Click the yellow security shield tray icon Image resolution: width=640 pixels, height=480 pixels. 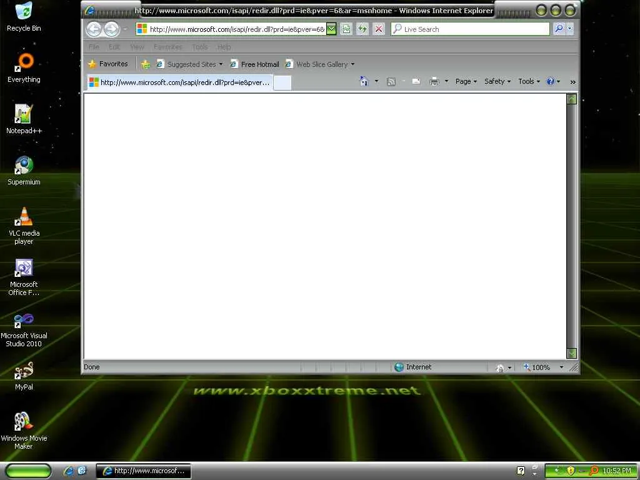[x=570, y=471]
